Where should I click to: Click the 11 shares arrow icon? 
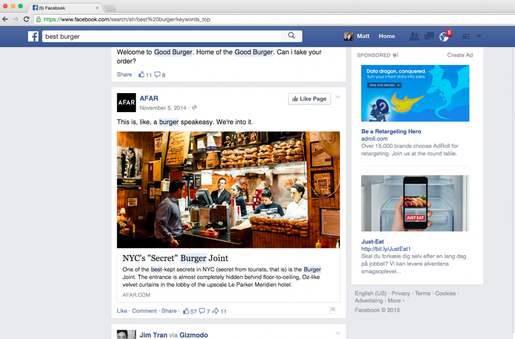[x=215, y=311]
